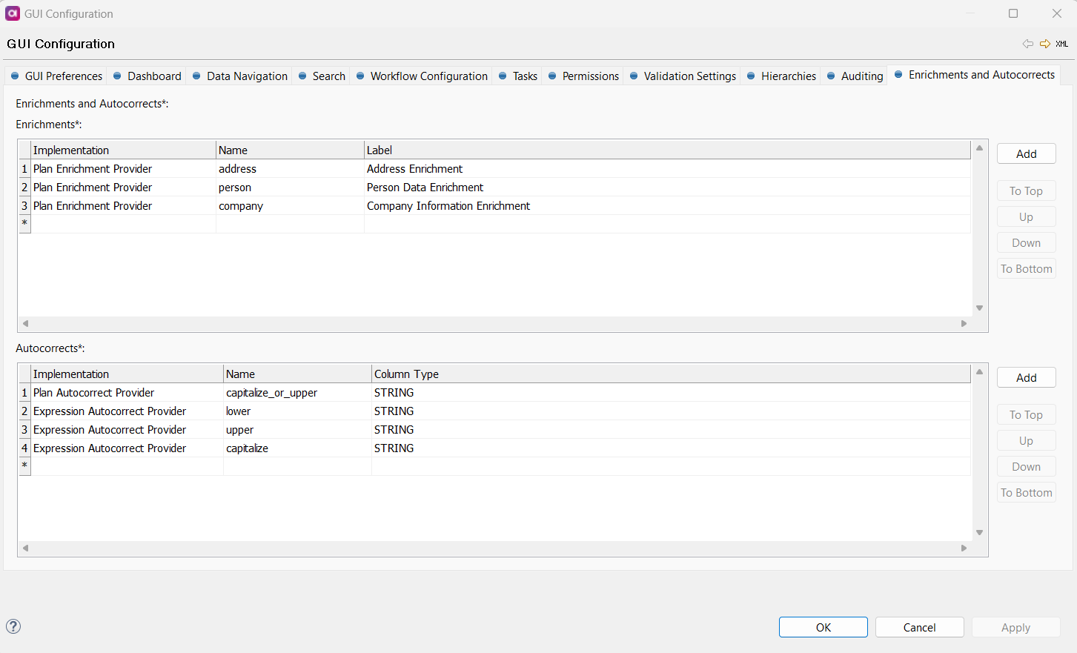The width and height of the screenshot is (1077, 653).
Task: Click the GUI Configuration app icon in title bar
Action: click(x=12, y=13)
